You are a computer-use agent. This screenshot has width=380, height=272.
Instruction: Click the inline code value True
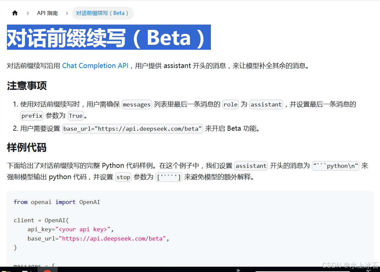76,116
